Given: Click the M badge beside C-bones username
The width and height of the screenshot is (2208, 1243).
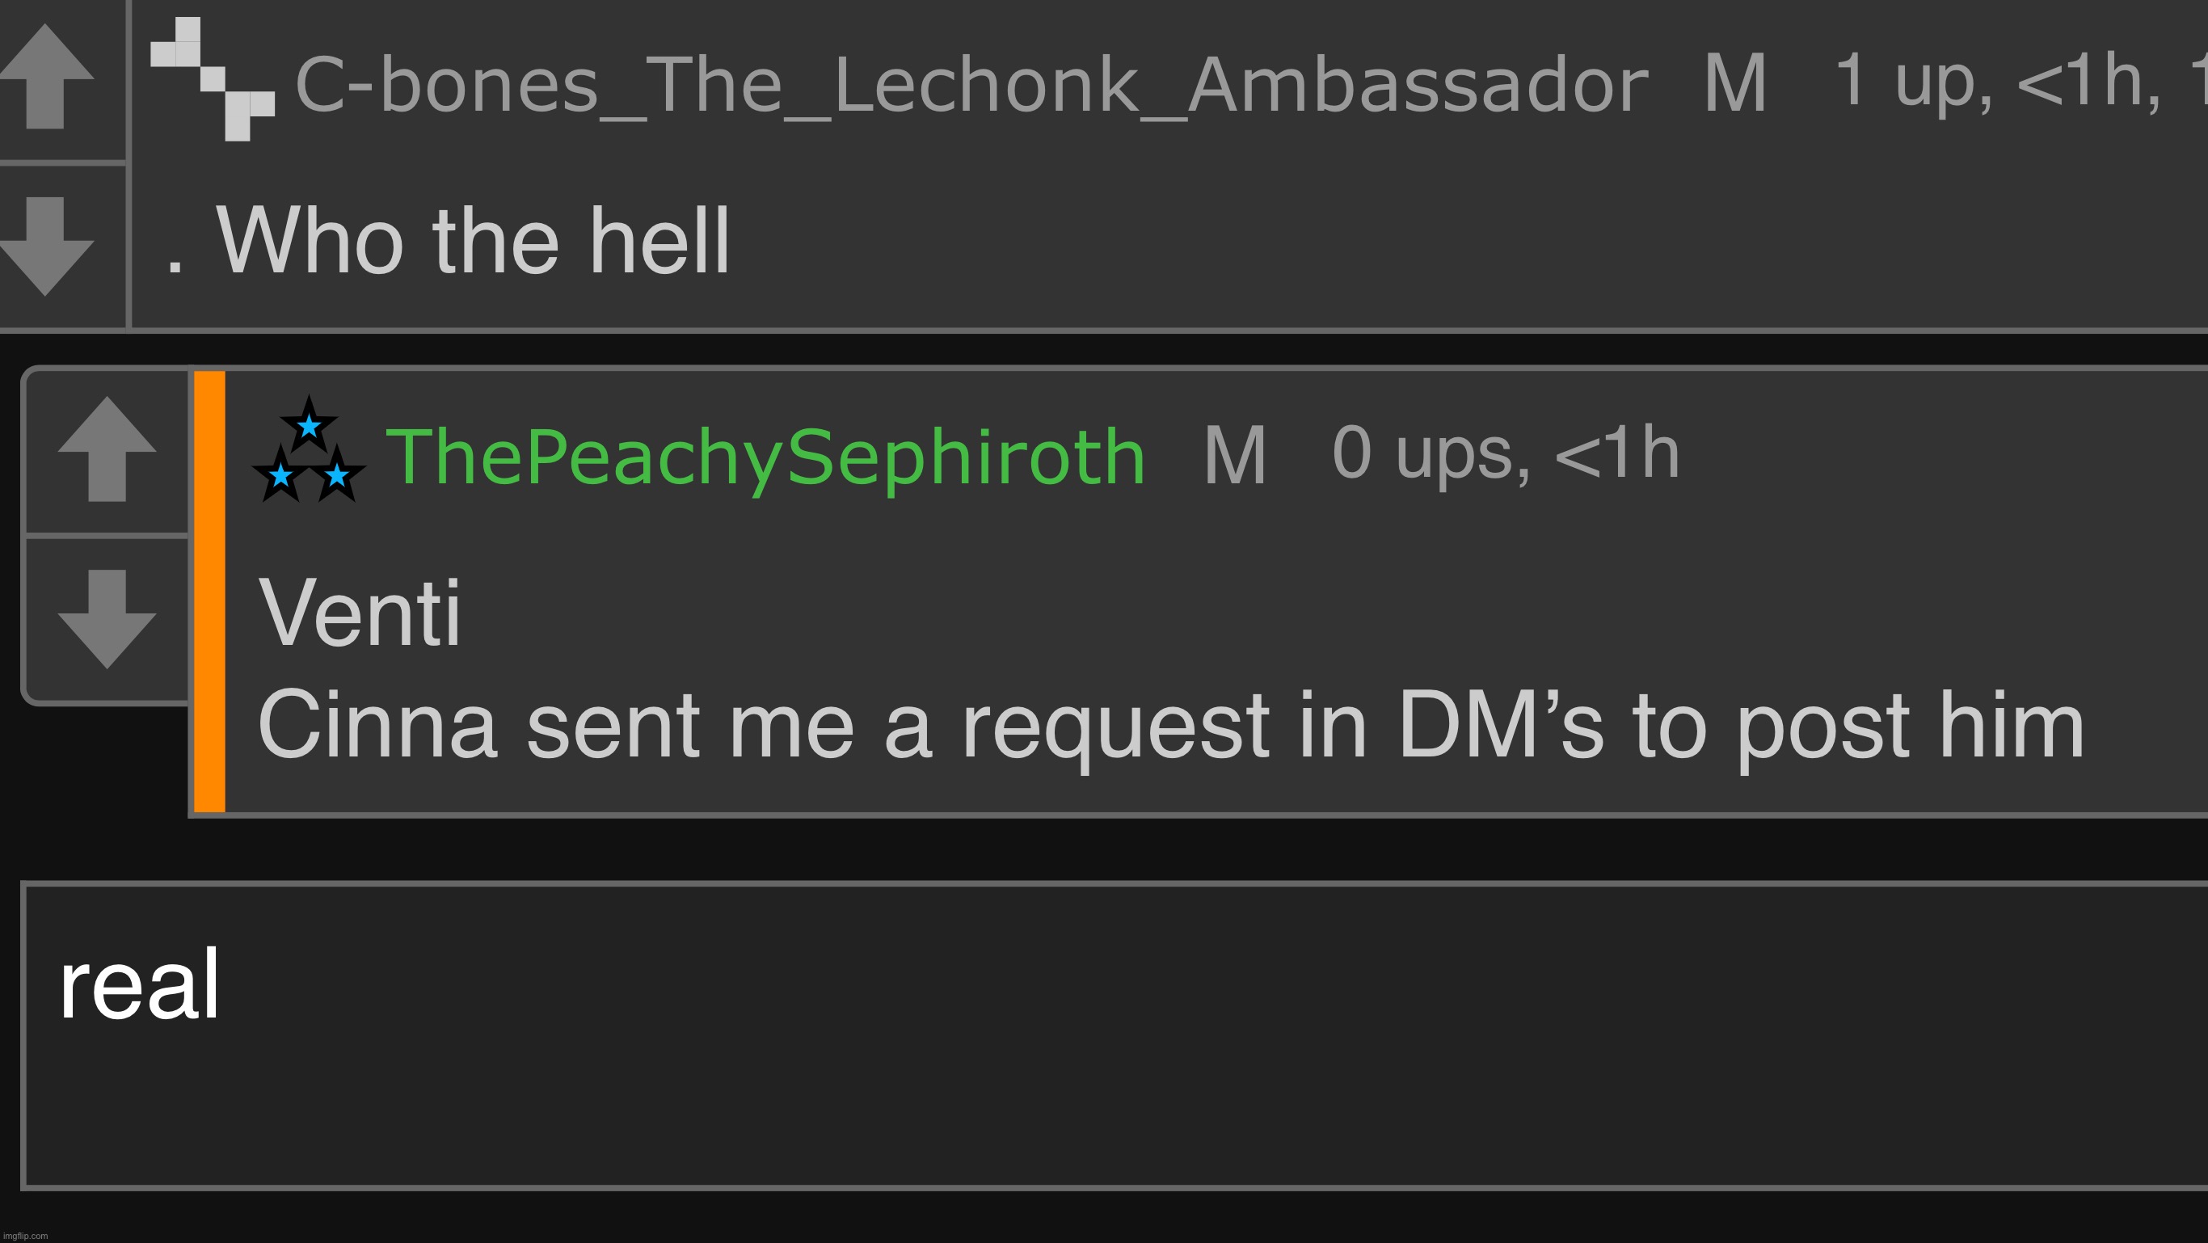Looking at the screenshot, I should [x=1735, y=83].
